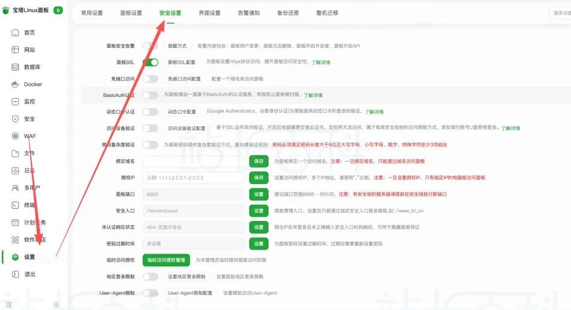Click 设置 button for 密码过期时间

pyautogui.click(x=259, y=243)
